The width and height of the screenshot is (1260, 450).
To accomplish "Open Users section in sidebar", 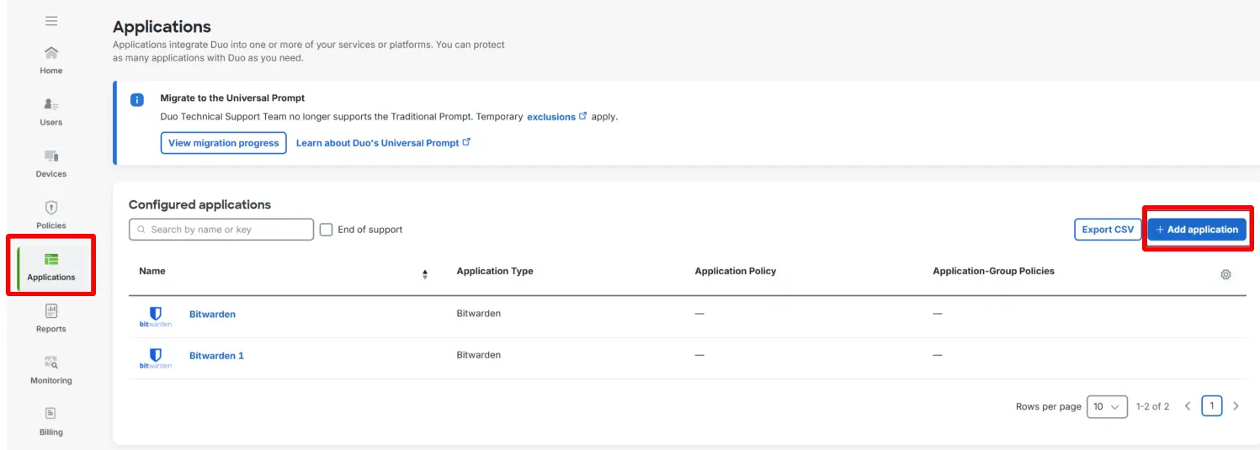I will [x=51, y=112].
